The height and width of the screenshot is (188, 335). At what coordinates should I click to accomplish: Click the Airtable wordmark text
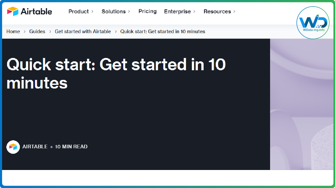pos(36,11)
